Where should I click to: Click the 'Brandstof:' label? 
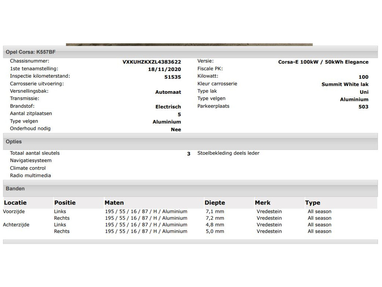click(x=22, y=106)
